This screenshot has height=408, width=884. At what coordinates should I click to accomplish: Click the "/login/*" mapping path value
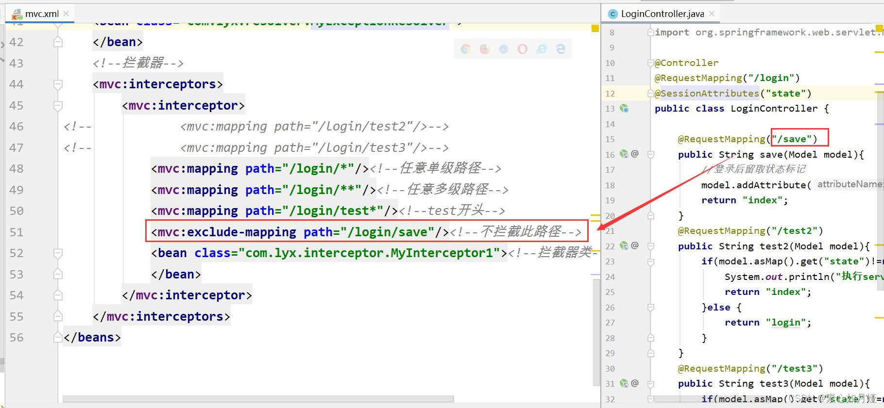(x=318, y=169)
